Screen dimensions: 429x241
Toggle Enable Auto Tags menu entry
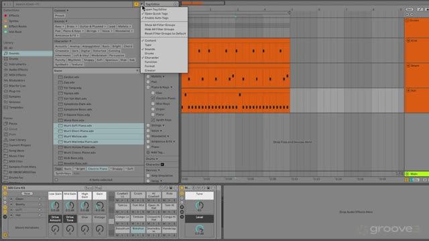pyautogui.click(x=164, y=18)
